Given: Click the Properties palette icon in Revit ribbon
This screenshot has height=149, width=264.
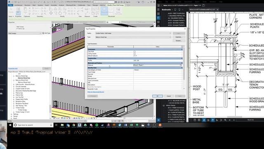Looking at the screenshot, I should click(18, 13).
